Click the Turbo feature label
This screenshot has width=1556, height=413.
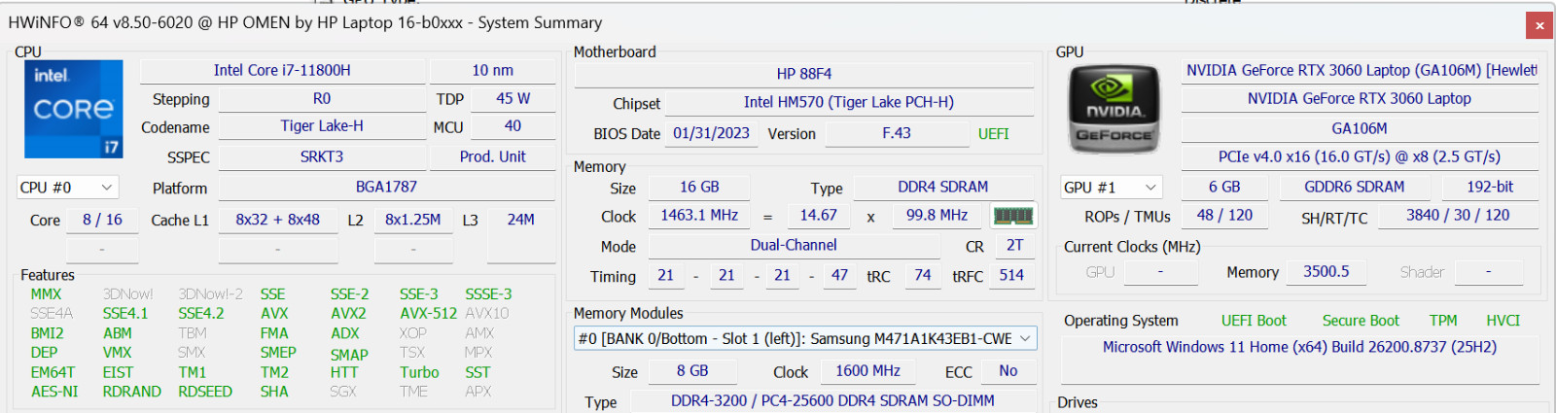[x=419, y=372]
